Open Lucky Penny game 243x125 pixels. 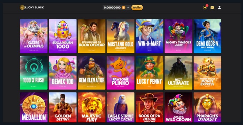149,73
